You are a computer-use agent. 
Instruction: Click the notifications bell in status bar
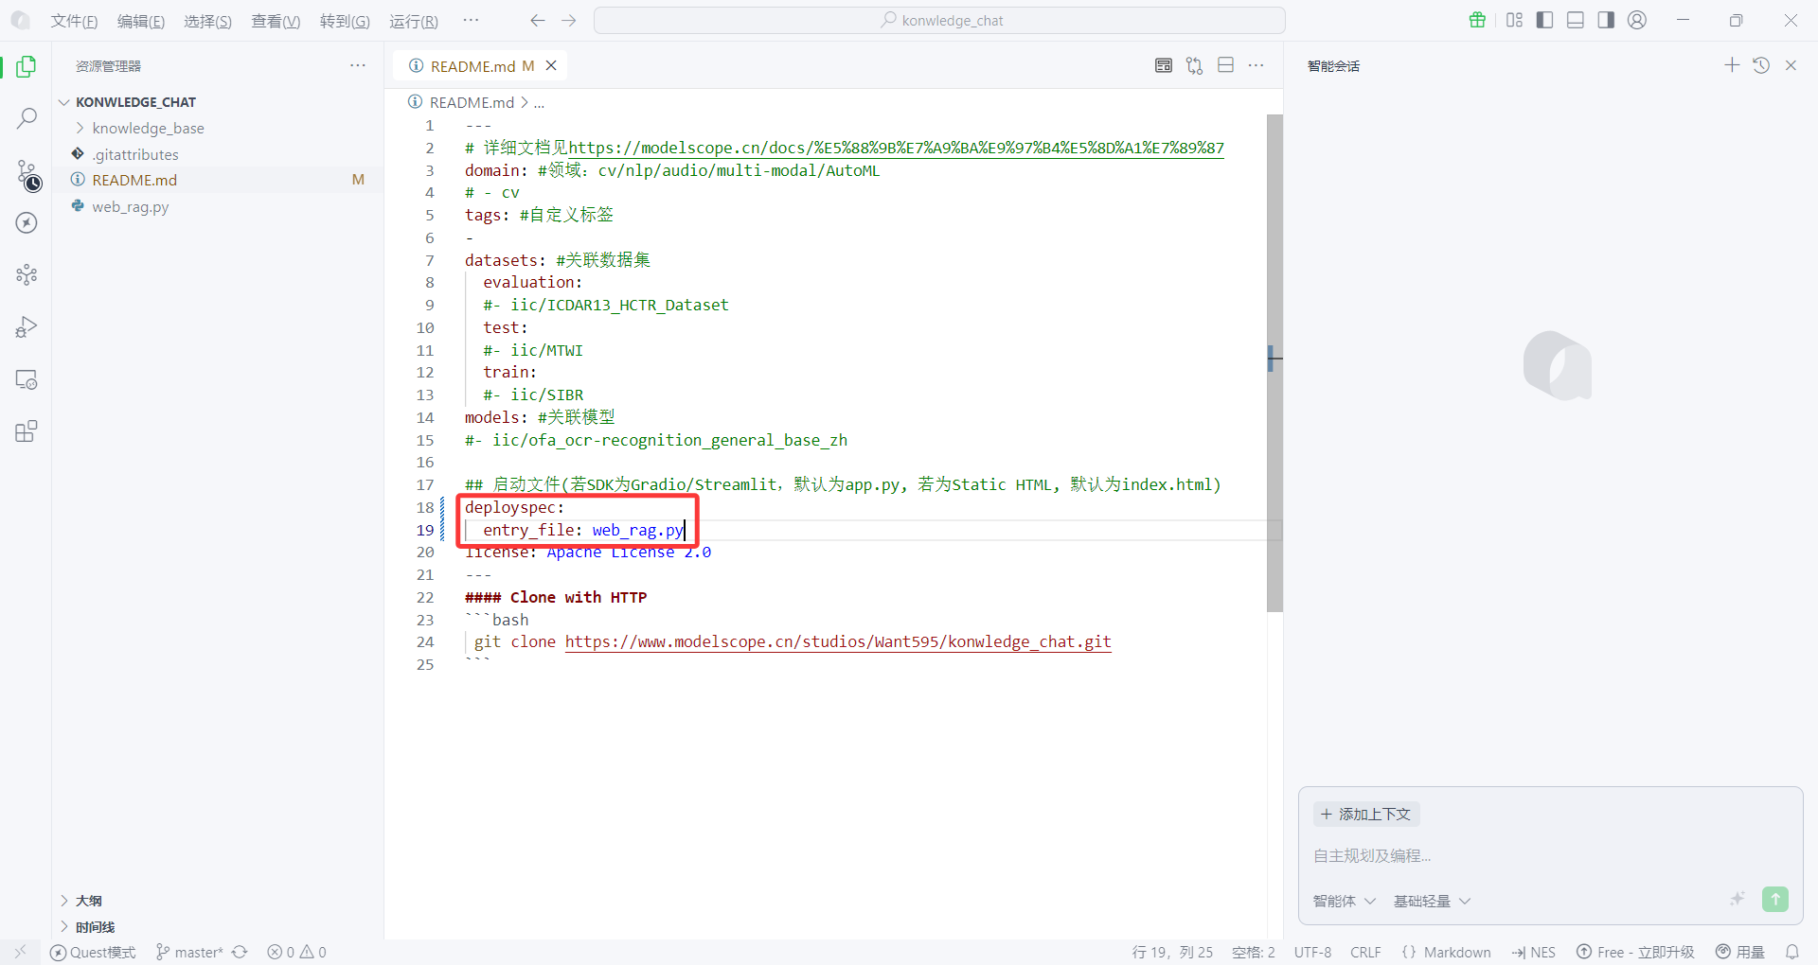click(x=1791, y=952)
